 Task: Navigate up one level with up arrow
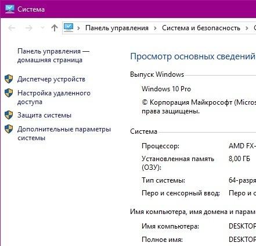click(55, 28)
